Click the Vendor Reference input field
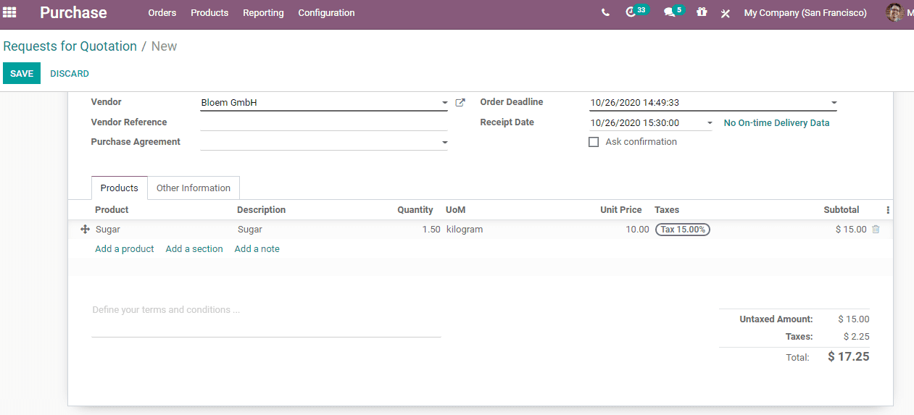 (x=324, y=122)
